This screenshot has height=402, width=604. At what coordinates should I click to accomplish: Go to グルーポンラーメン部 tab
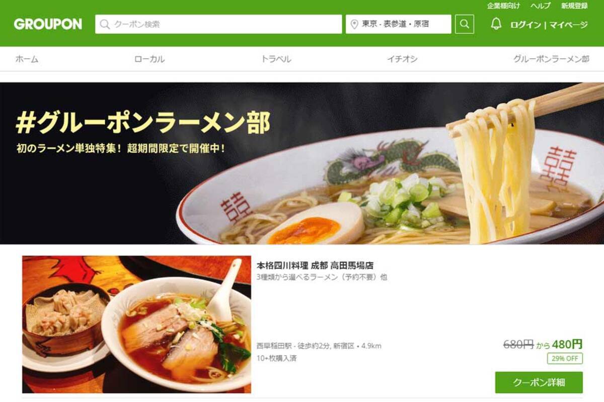tap(551, 59)
